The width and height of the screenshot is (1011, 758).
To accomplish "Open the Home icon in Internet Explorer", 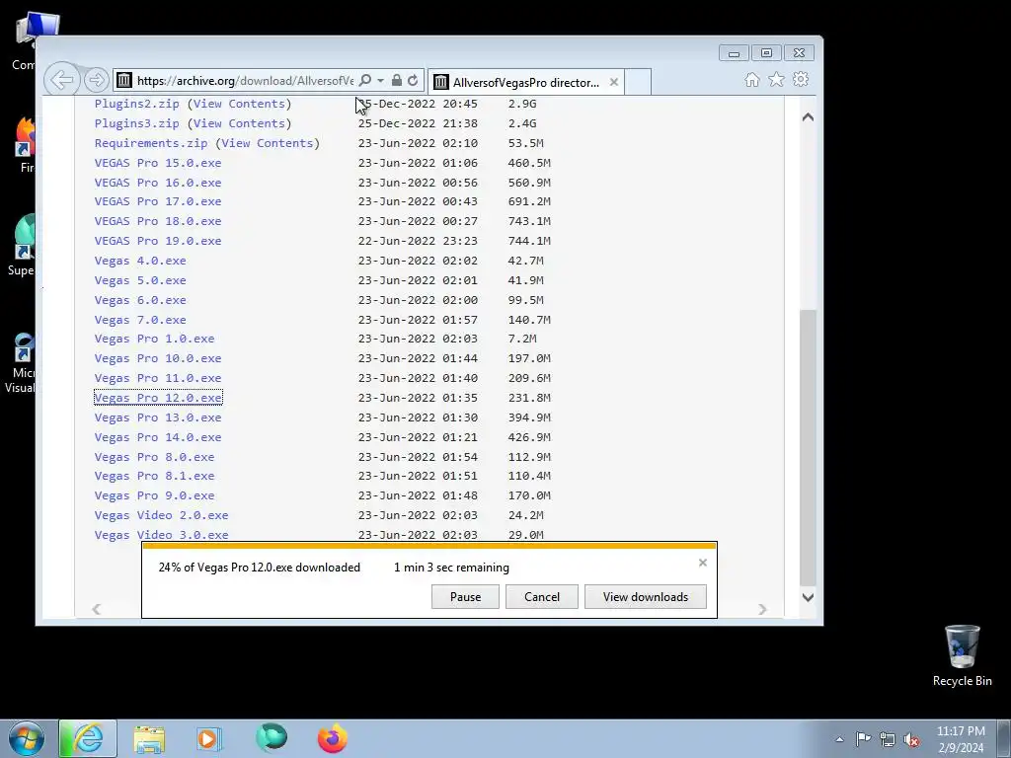I will pos(751,79).
